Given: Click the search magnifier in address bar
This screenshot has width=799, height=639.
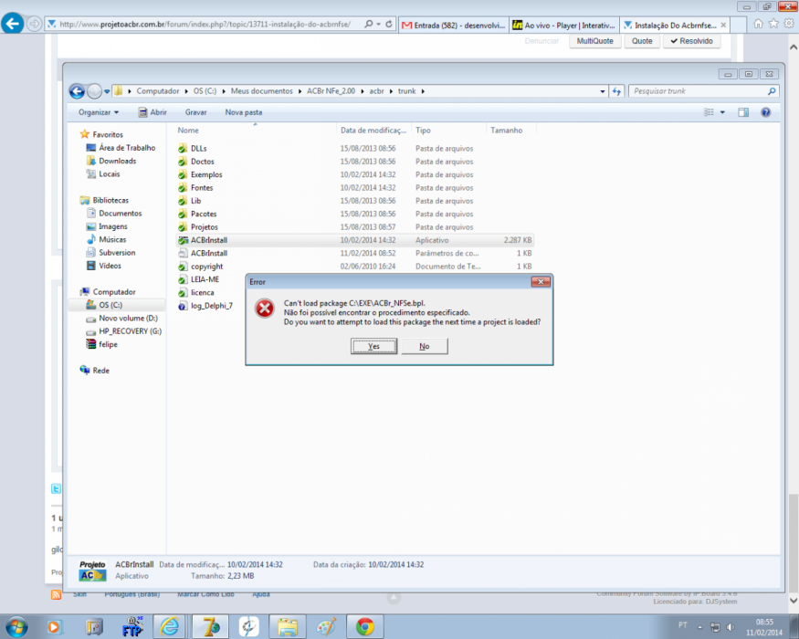Looking at the screenshot, I should [368, 24].
